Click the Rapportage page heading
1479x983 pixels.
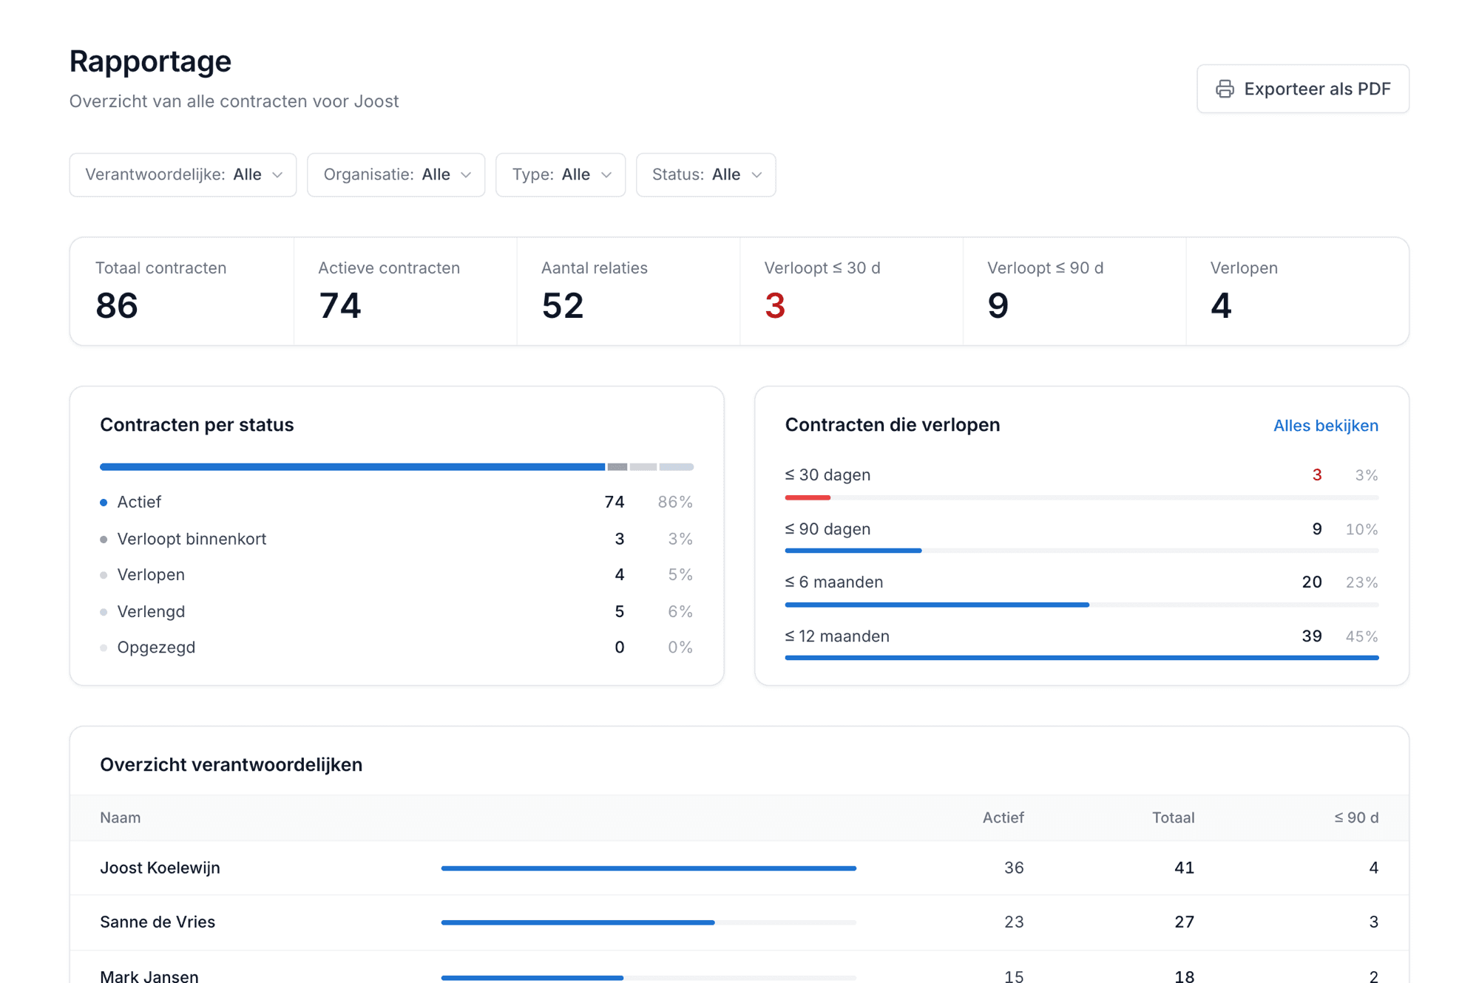pyautogui.click(x=150, y=61)
